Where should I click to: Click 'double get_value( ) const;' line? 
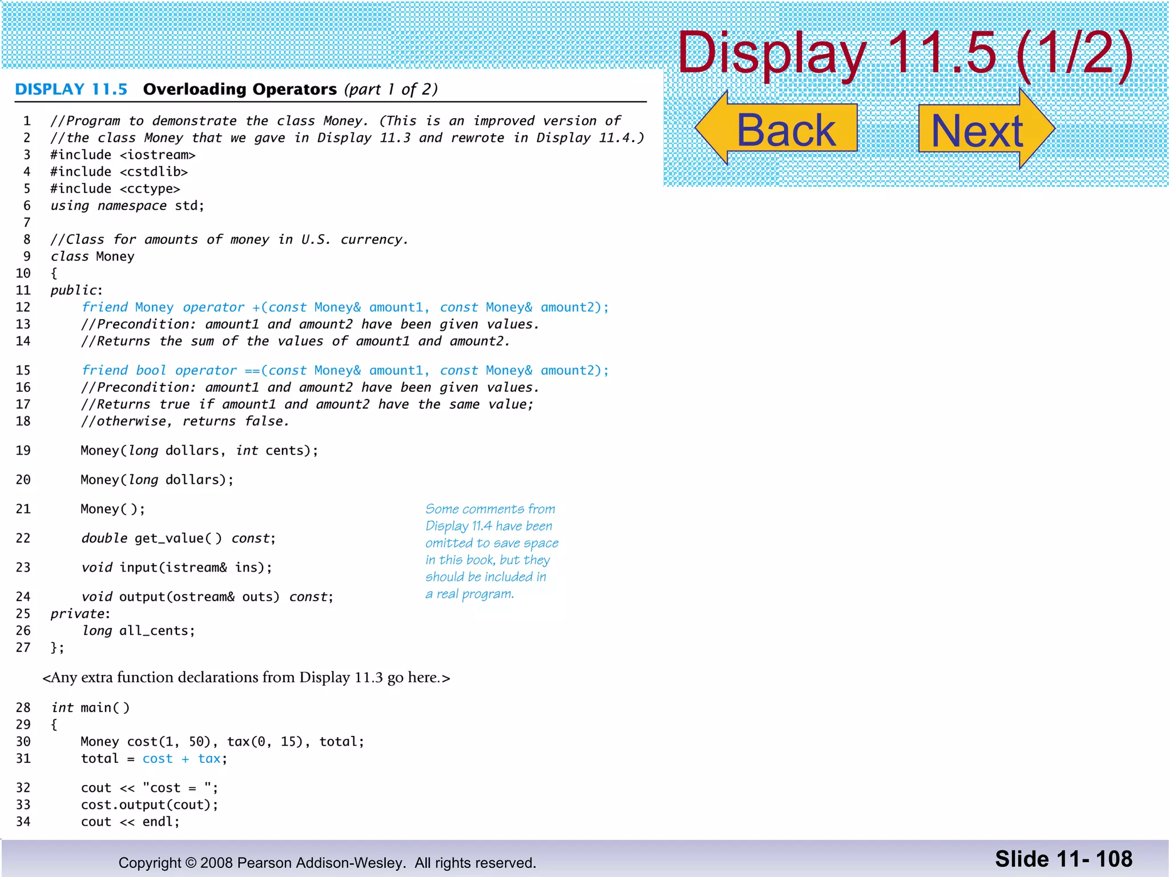coord(179,538)
